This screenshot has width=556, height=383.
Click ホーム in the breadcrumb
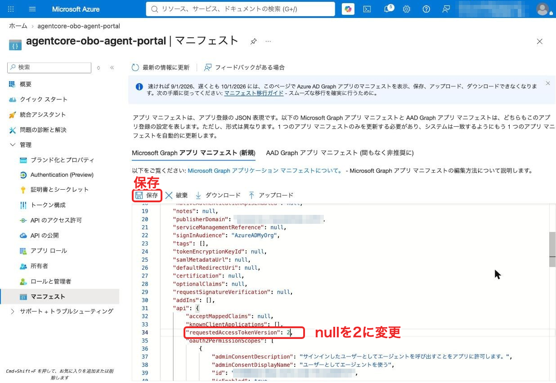tap(18, 26)
